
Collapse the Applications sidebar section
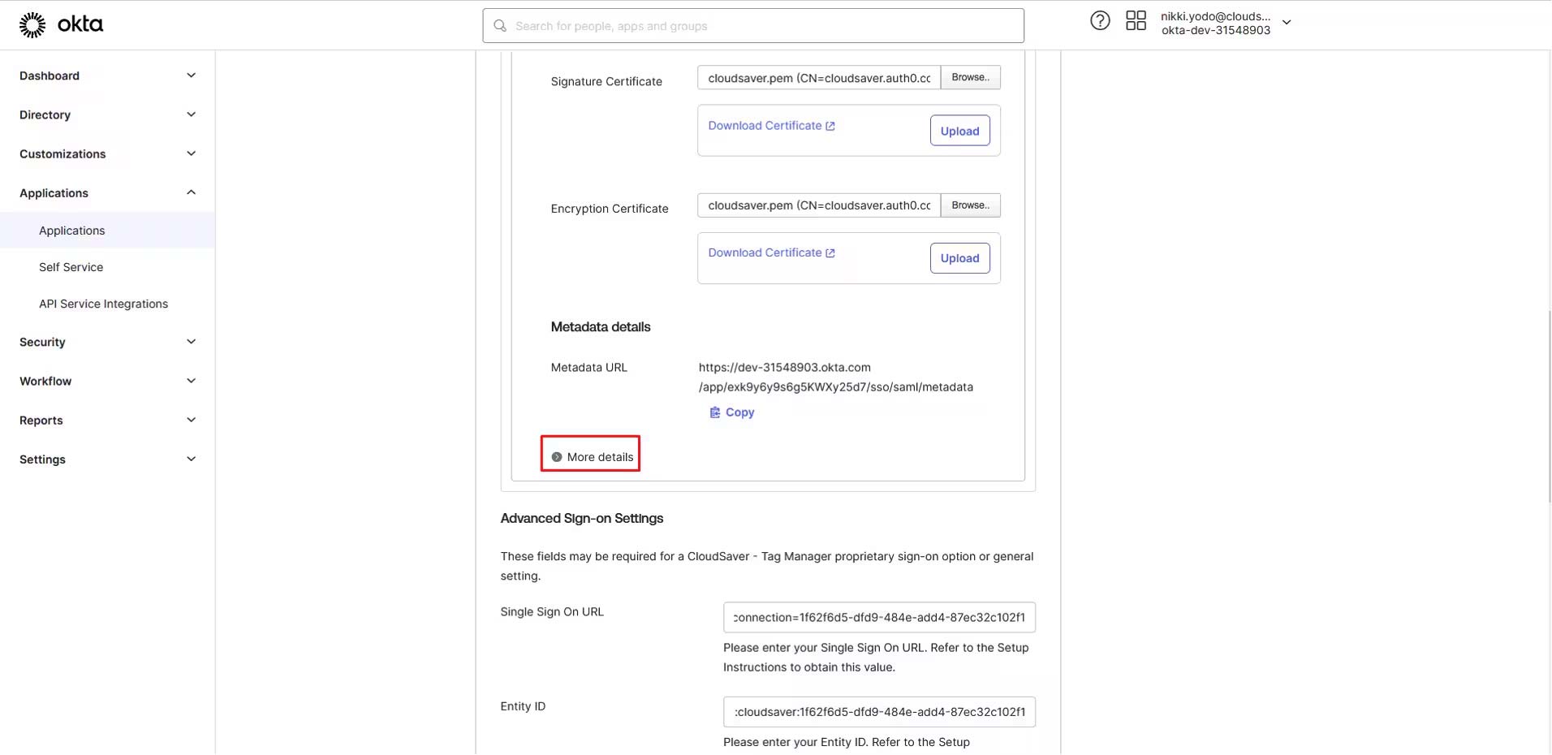191,192
